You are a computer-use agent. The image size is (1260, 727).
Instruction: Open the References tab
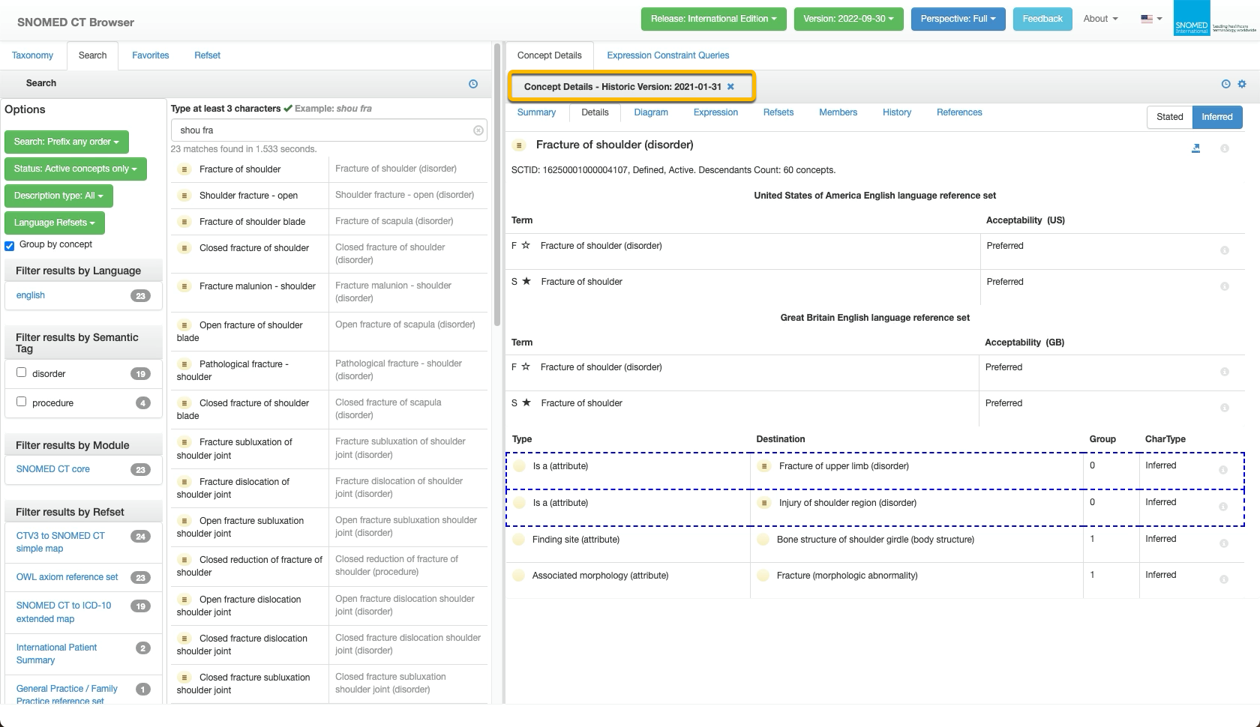tap(958, 112)
